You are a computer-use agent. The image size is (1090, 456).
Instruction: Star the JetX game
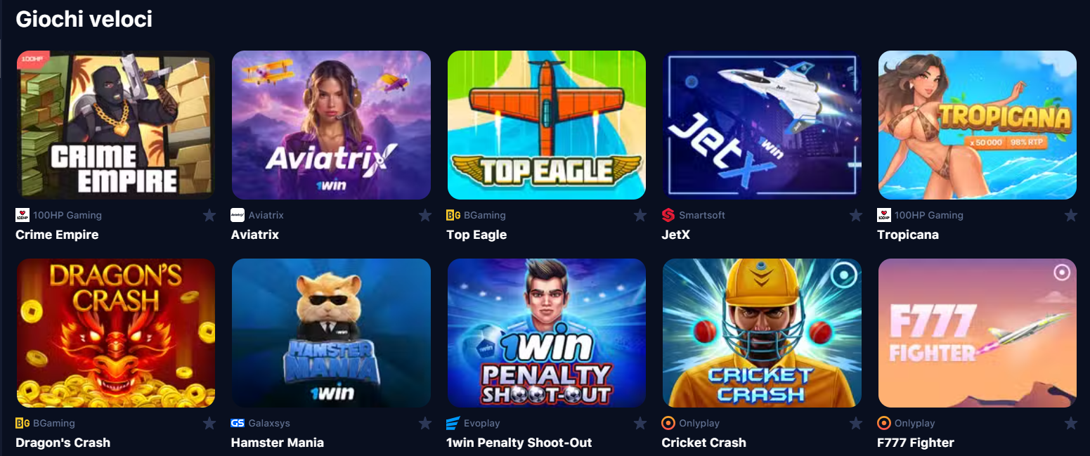pyautogui.click(x=856, y=215)
